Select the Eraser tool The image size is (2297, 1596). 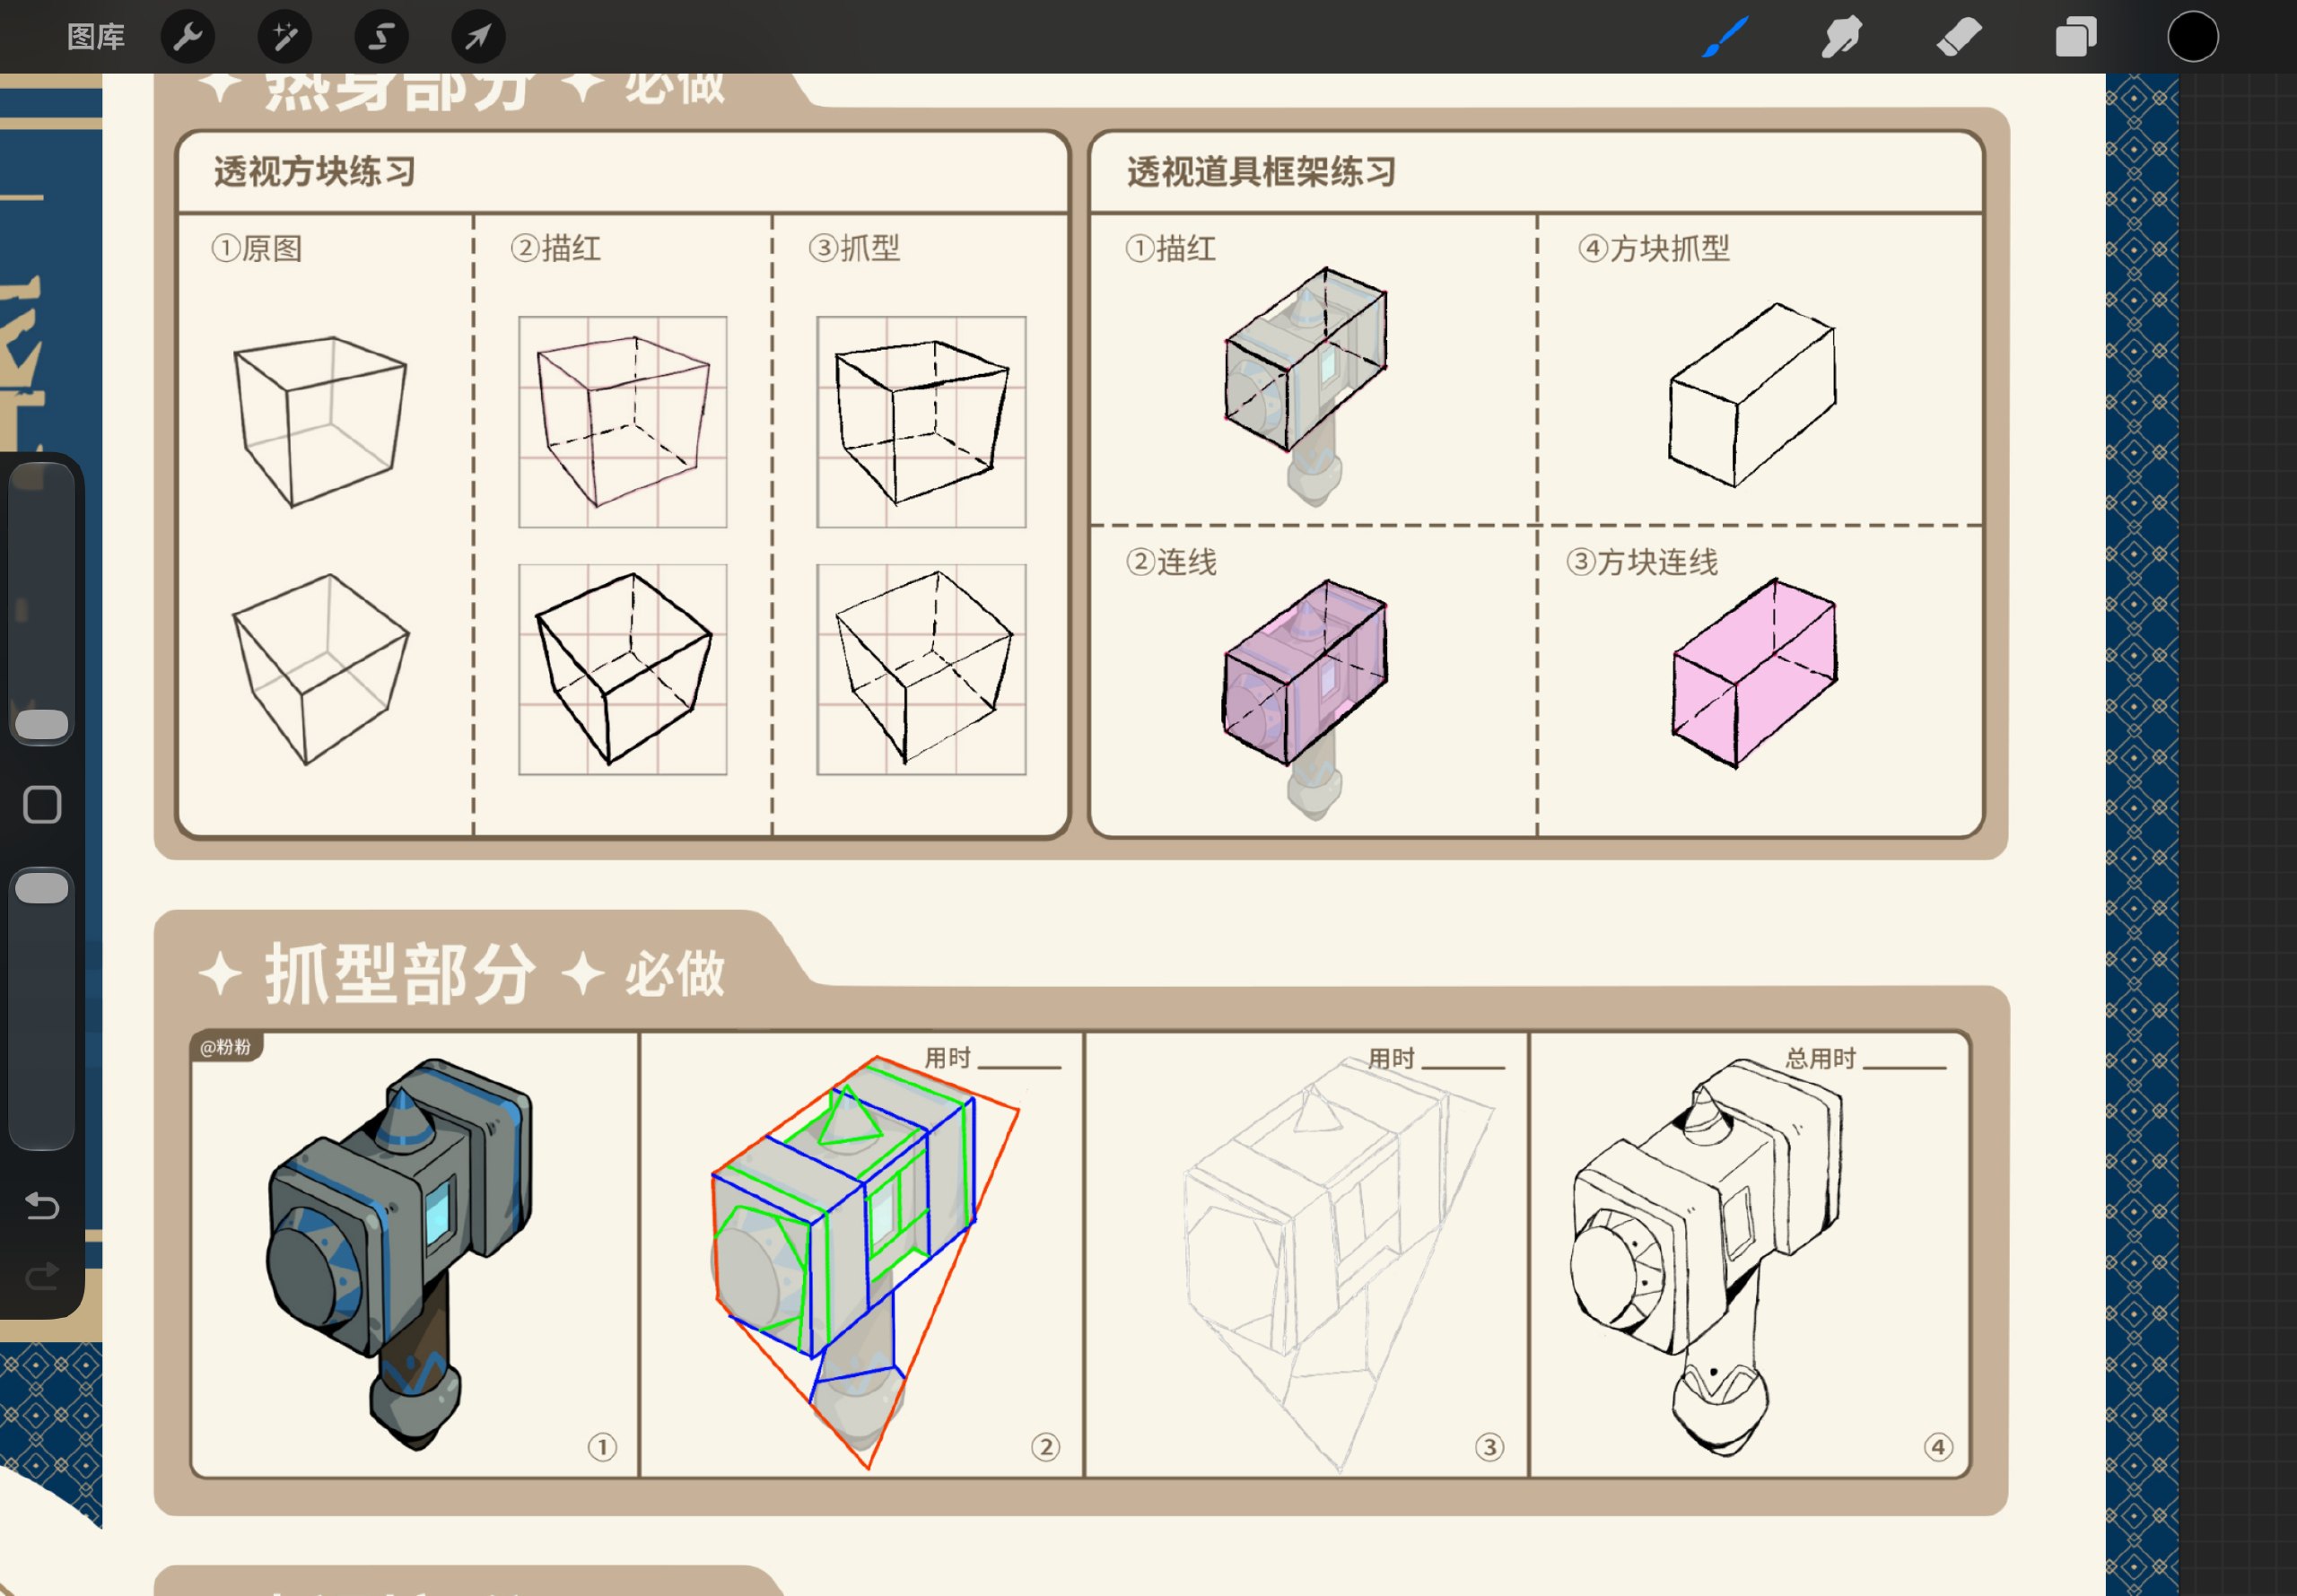[1958, 37]
